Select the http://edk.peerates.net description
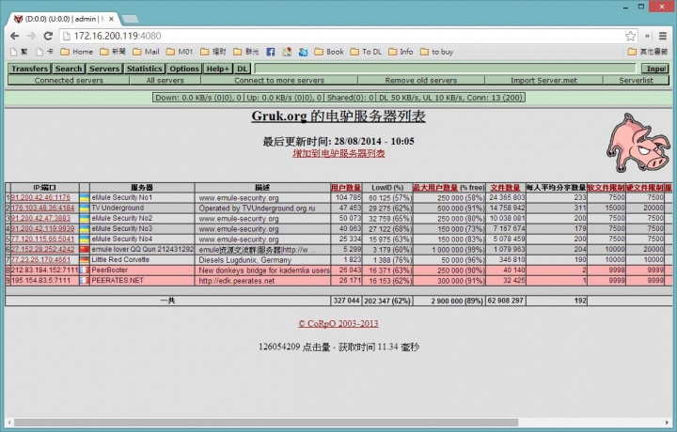 click(x=237, y=281)
